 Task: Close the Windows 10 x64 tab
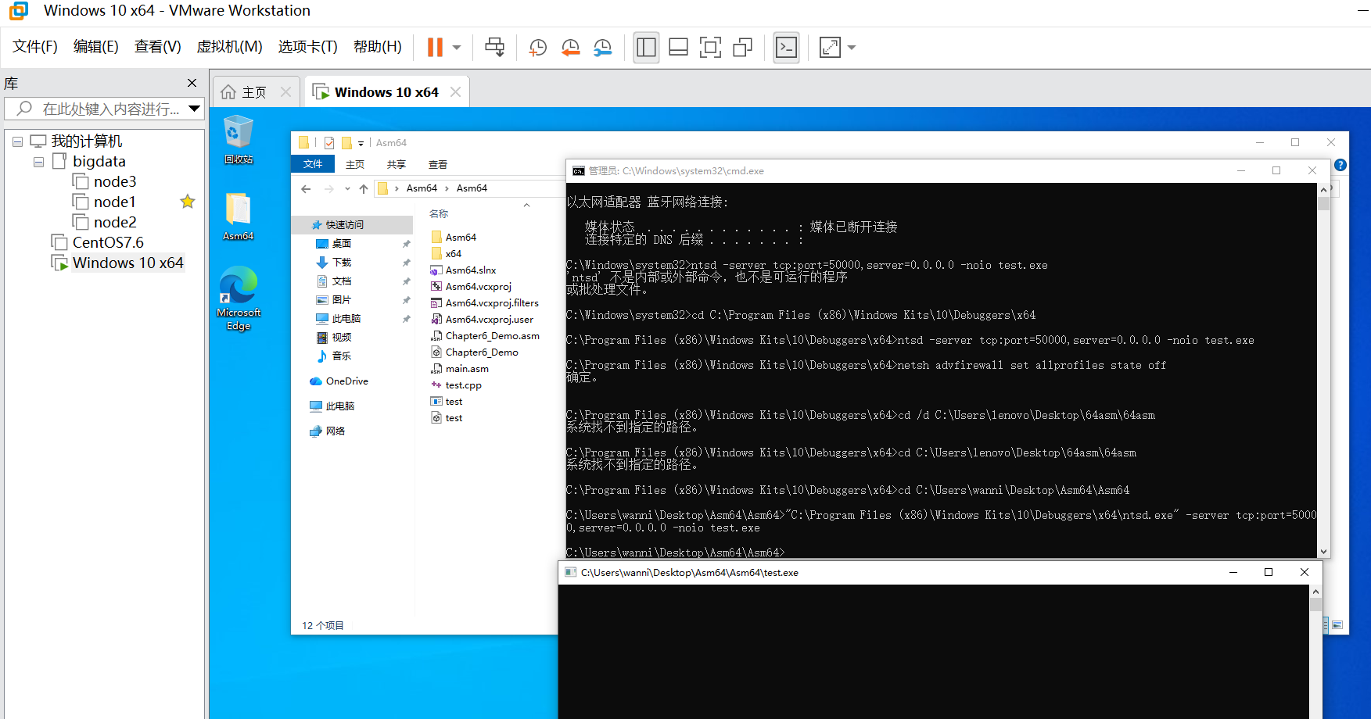455,92
